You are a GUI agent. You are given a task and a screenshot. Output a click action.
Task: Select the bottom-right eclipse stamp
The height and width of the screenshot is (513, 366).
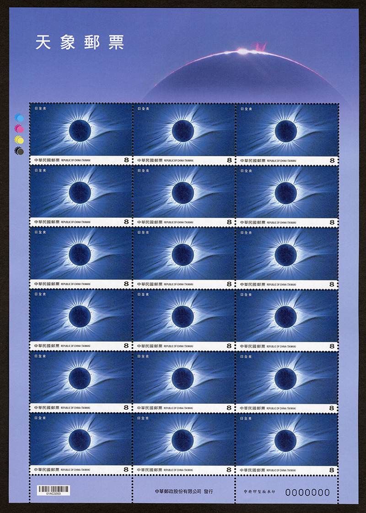coord(286,444)
